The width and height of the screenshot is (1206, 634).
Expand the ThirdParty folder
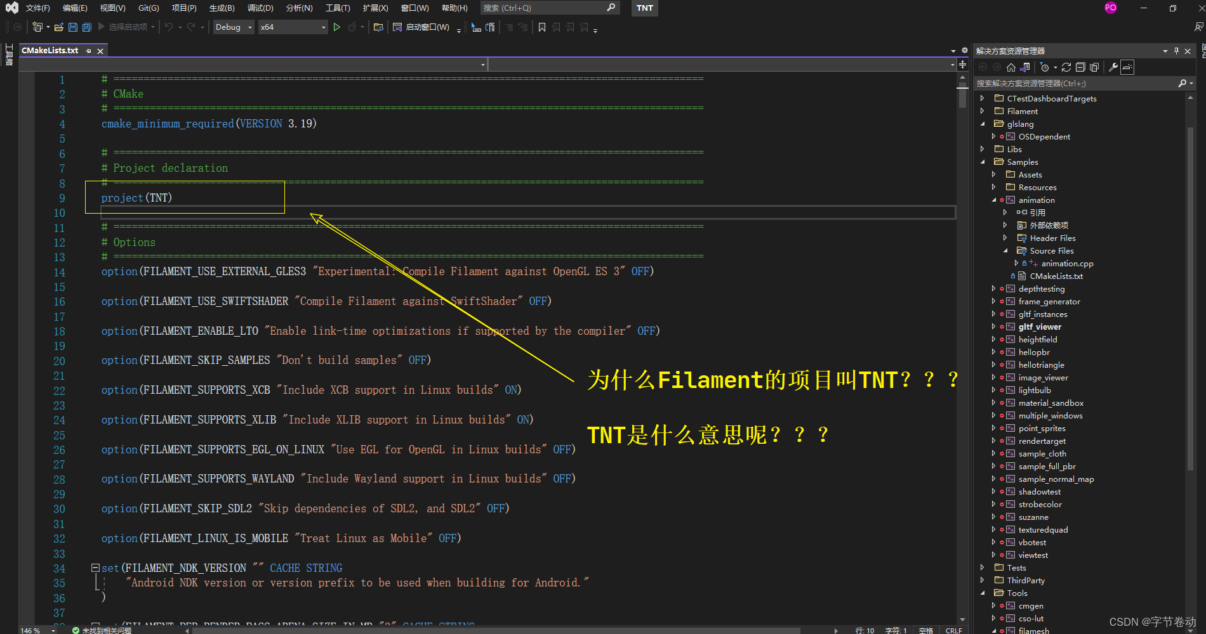[982, 580]
